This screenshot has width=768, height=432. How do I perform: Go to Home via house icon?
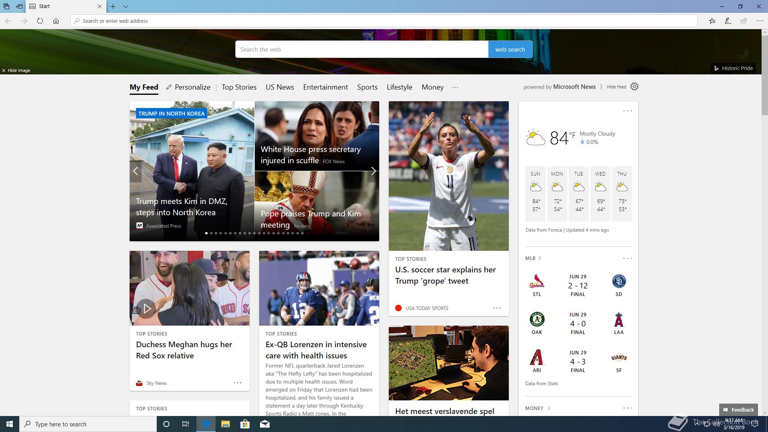(x=56, y=21)
